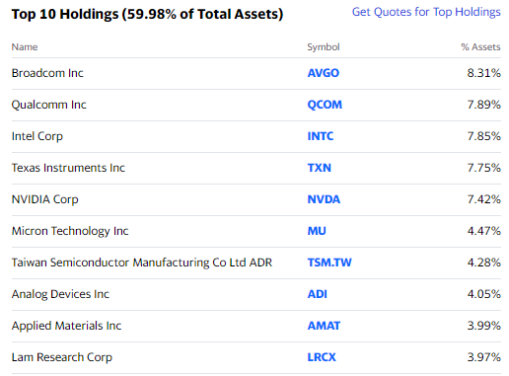Open the ADI ticker symbol link
Image resolution: width=509 pixels, height=376 pixels.
[318, 294]
